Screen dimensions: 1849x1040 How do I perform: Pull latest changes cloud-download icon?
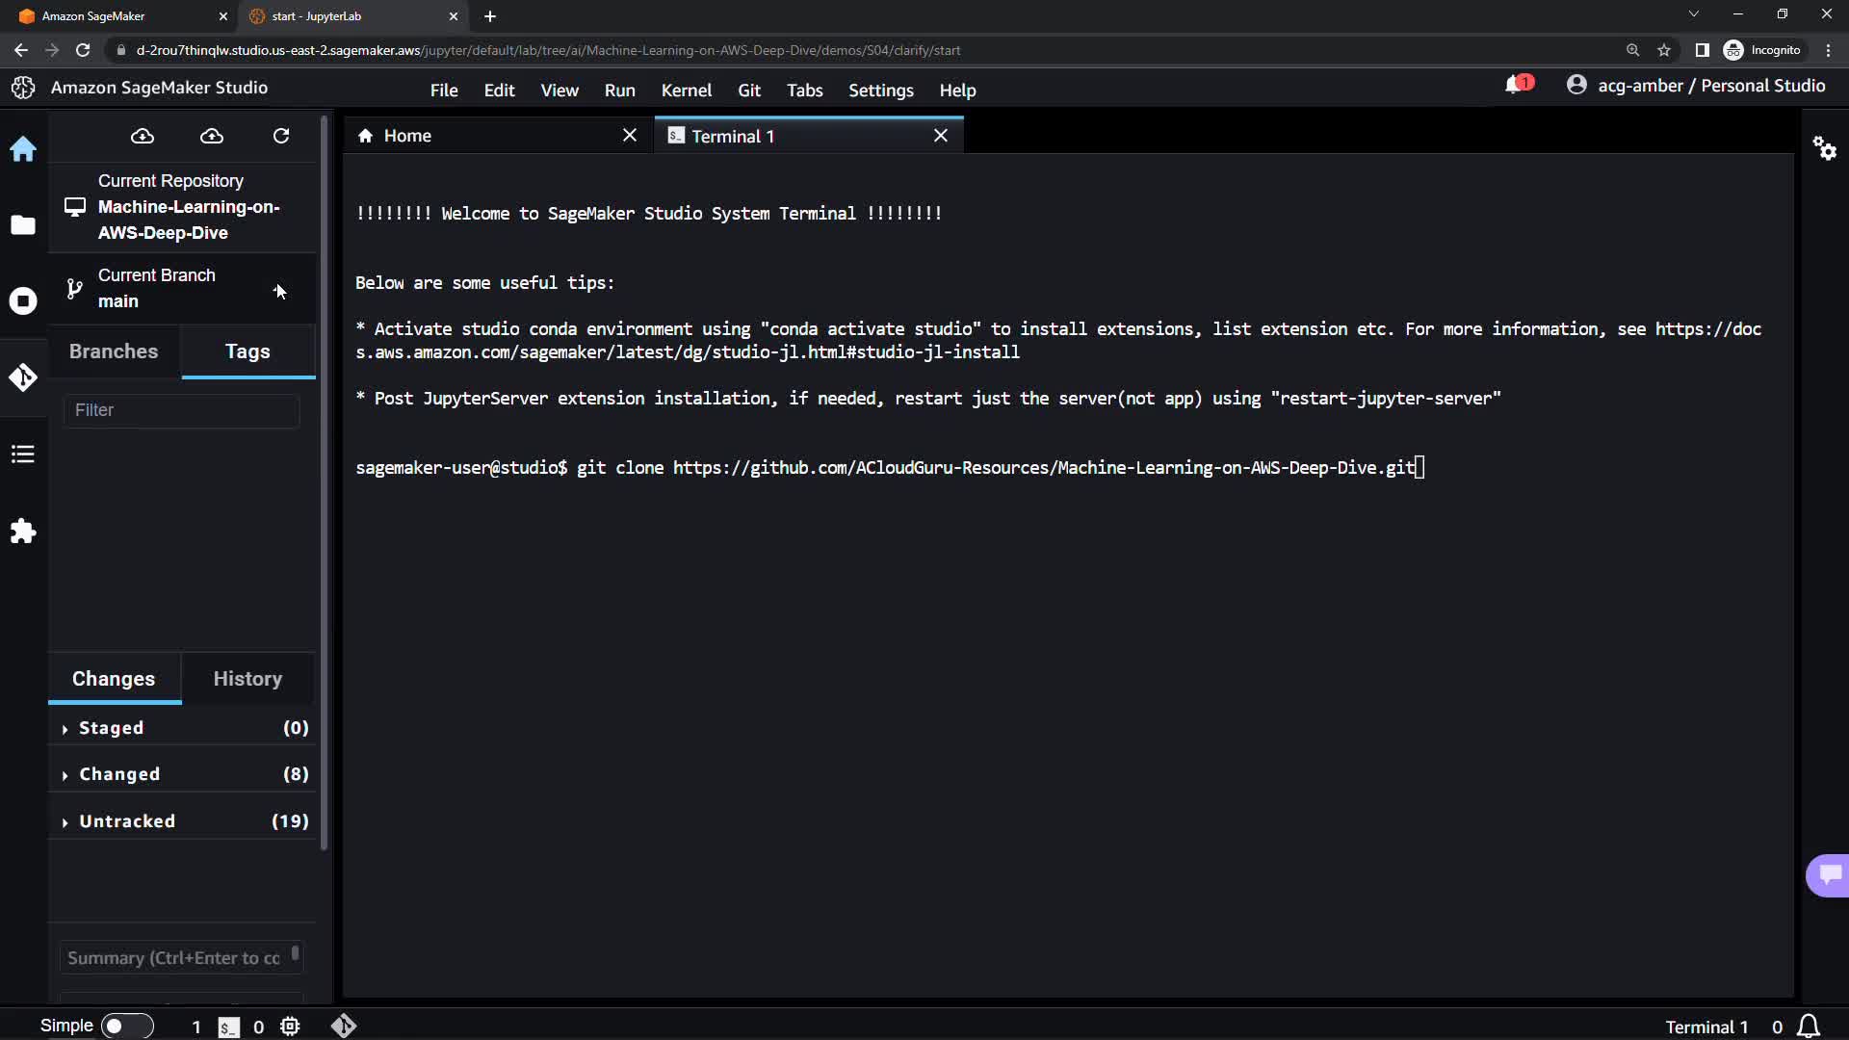point(143,136)
